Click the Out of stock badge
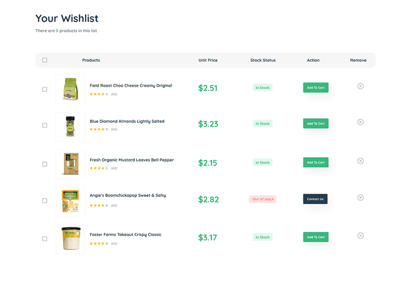The width and height of the screenshot is (412, 288). [263, 199]
